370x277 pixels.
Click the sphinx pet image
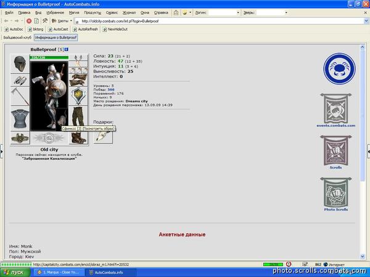pos(62,120)
